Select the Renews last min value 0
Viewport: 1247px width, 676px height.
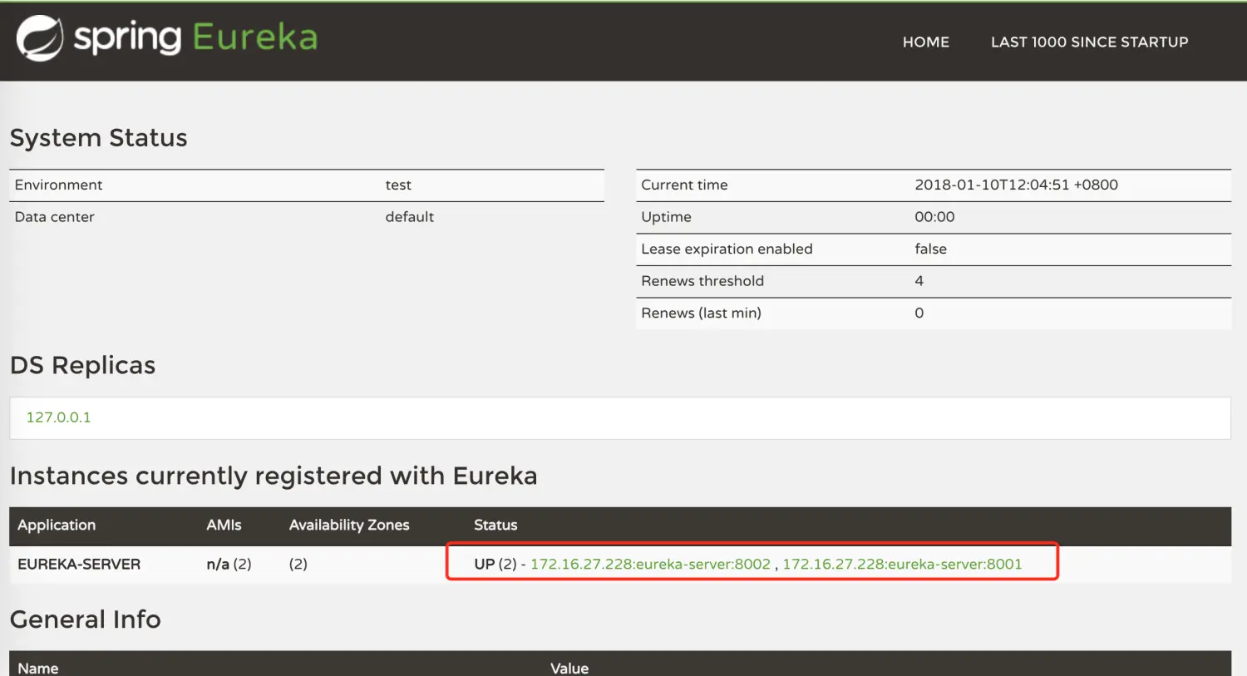coord(919,313)
